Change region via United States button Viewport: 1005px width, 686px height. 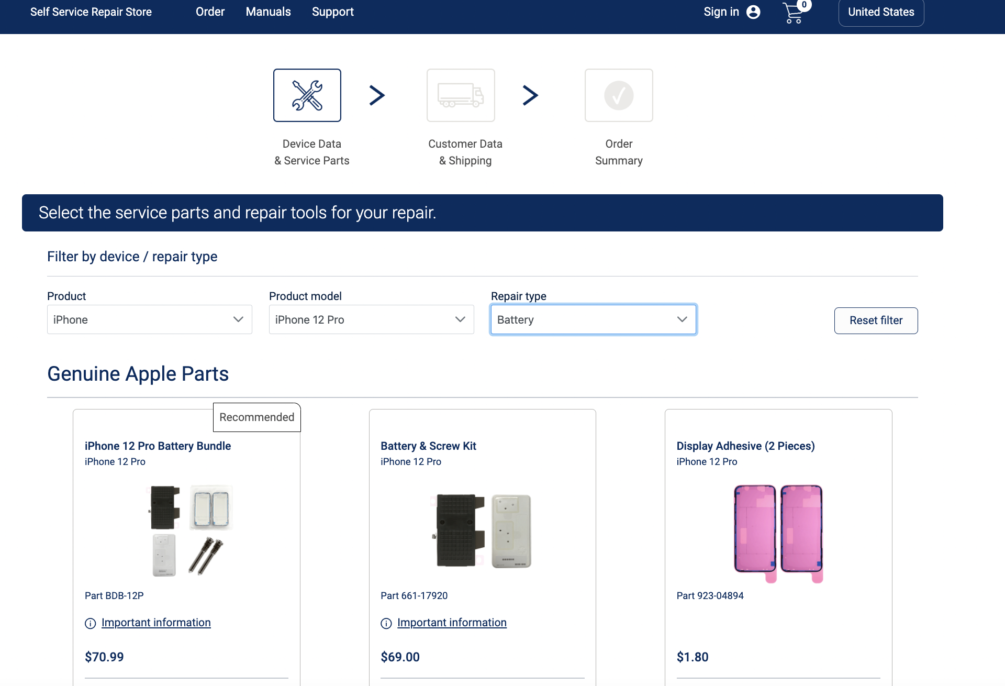click(x=881, y=12)
